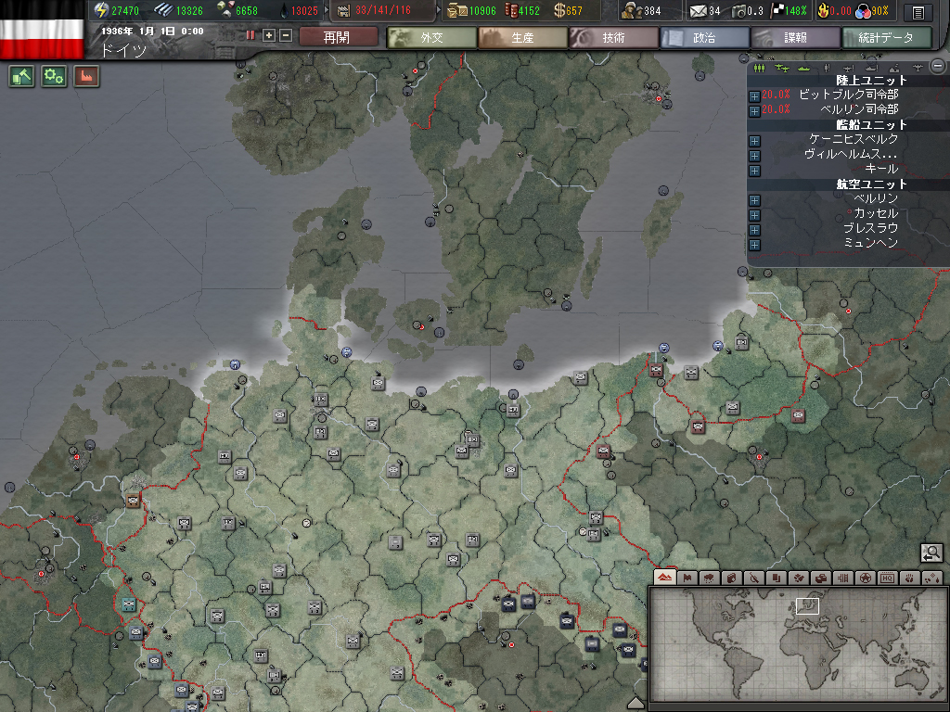Toggle air combats filter in outliner
The width and height of the screenshot is (950, 712).
(849, 67)
